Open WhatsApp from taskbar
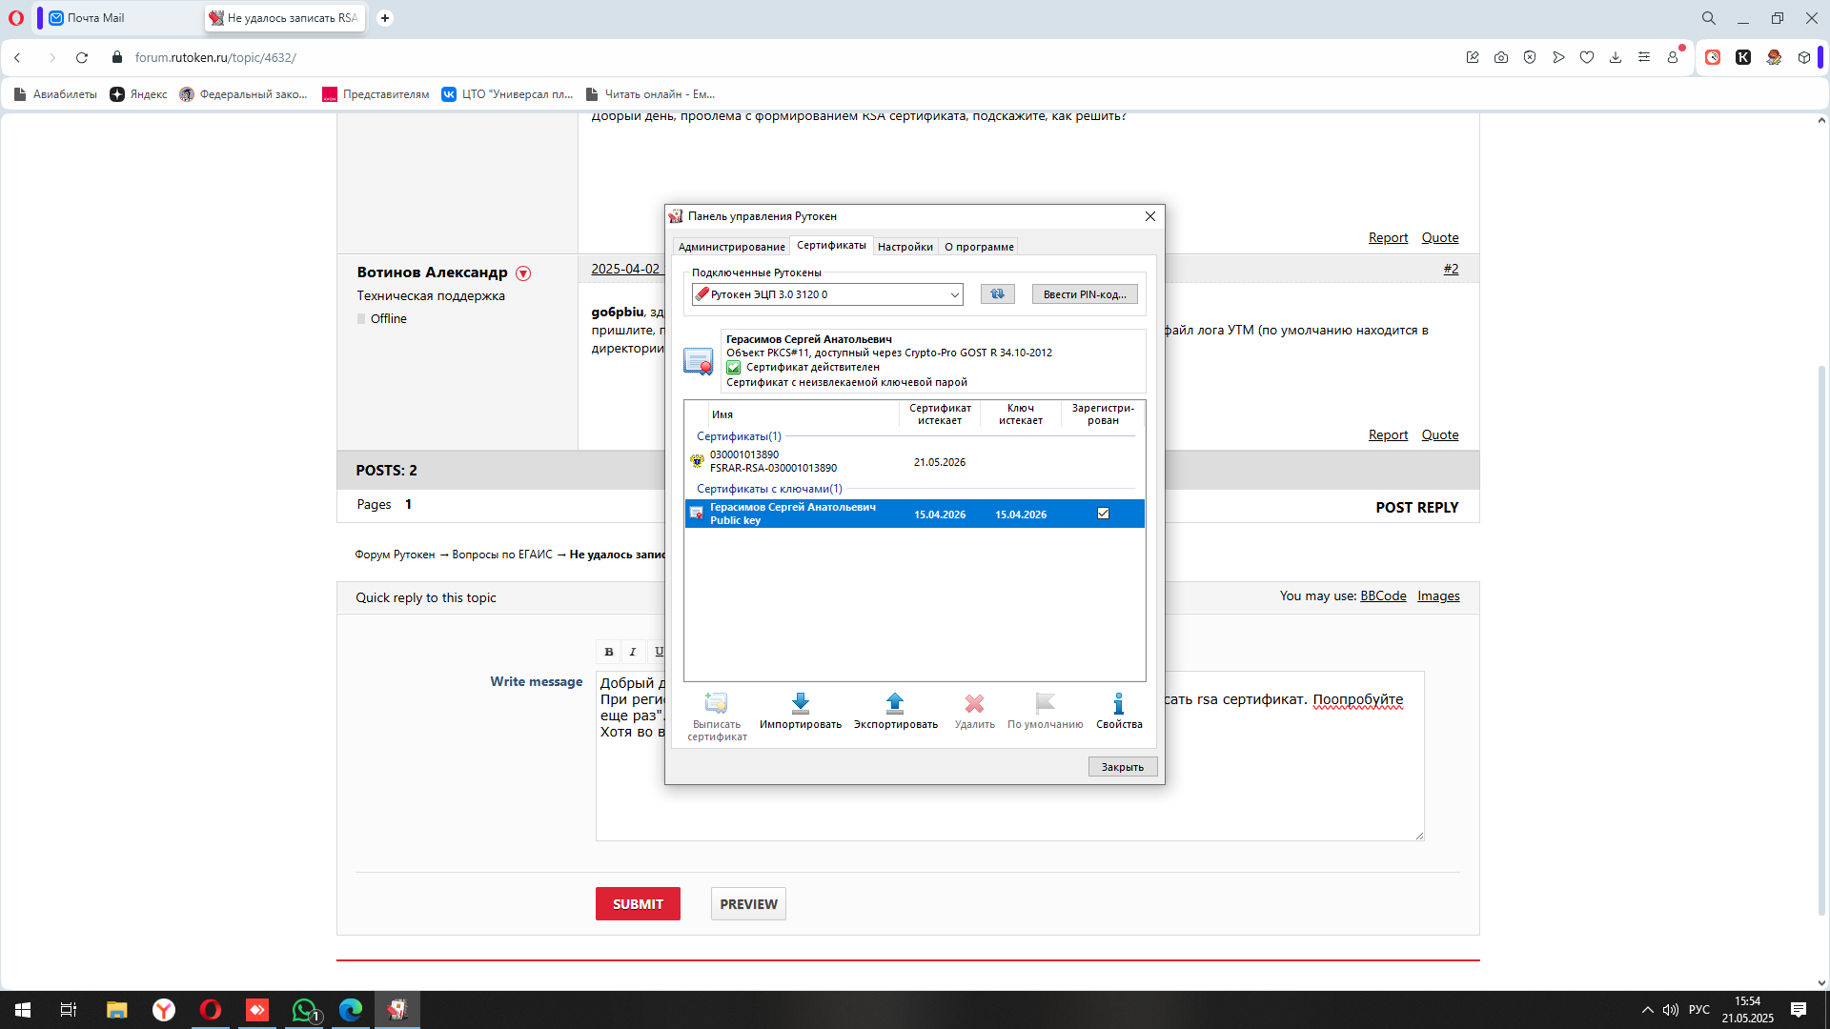 304,1010
